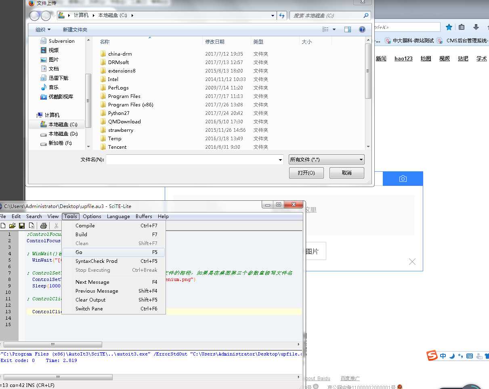
Task: Expand the file name combo box dropdown arrow
Action: (281, 160)
